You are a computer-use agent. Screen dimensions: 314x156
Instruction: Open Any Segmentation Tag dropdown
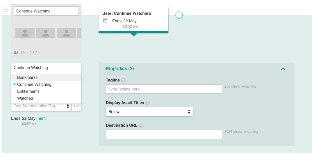point(41,106)
